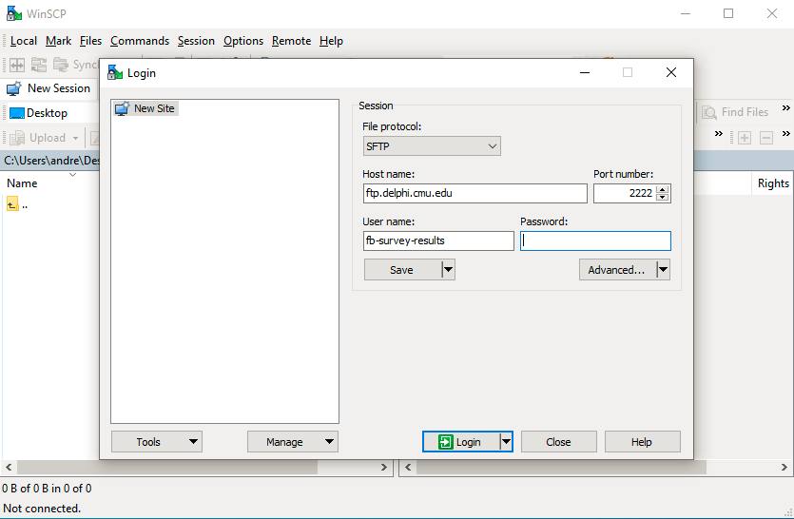794x519 pixels.
Task: Click right panel scrollbar right arrow
Action: [x=784, y=467]
